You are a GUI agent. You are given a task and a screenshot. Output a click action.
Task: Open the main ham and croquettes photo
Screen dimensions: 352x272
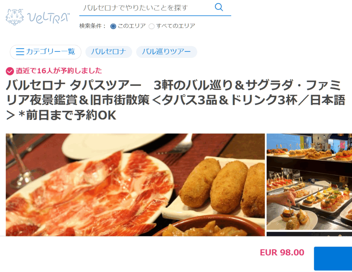135,185
